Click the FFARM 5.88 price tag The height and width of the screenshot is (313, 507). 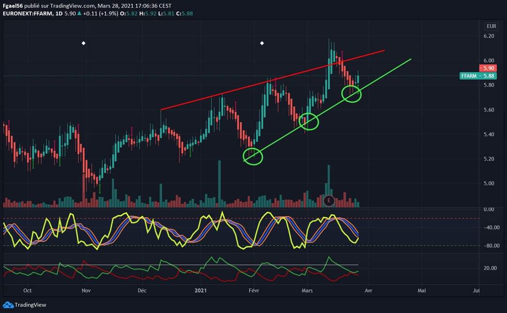(478, 76)
